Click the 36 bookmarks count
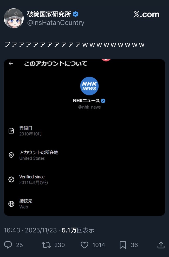 pos(134,245)
